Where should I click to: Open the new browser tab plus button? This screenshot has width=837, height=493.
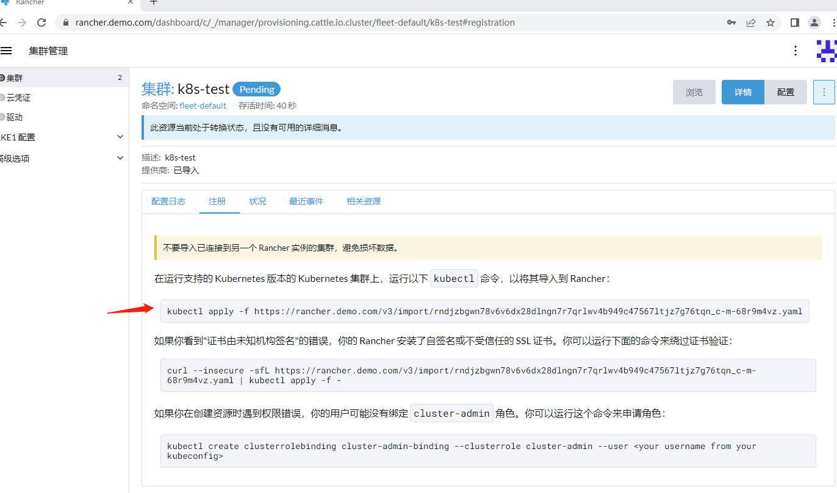153,2
